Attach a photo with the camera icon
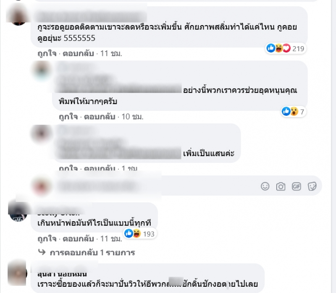This screenshot has height=293, width=336. coord(281,186)
